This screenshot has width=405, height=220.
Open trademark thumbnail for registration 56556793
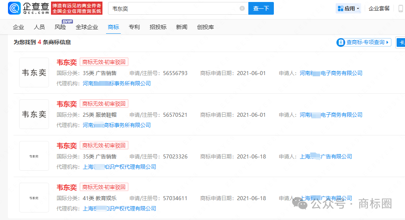[x=34, y=73]
